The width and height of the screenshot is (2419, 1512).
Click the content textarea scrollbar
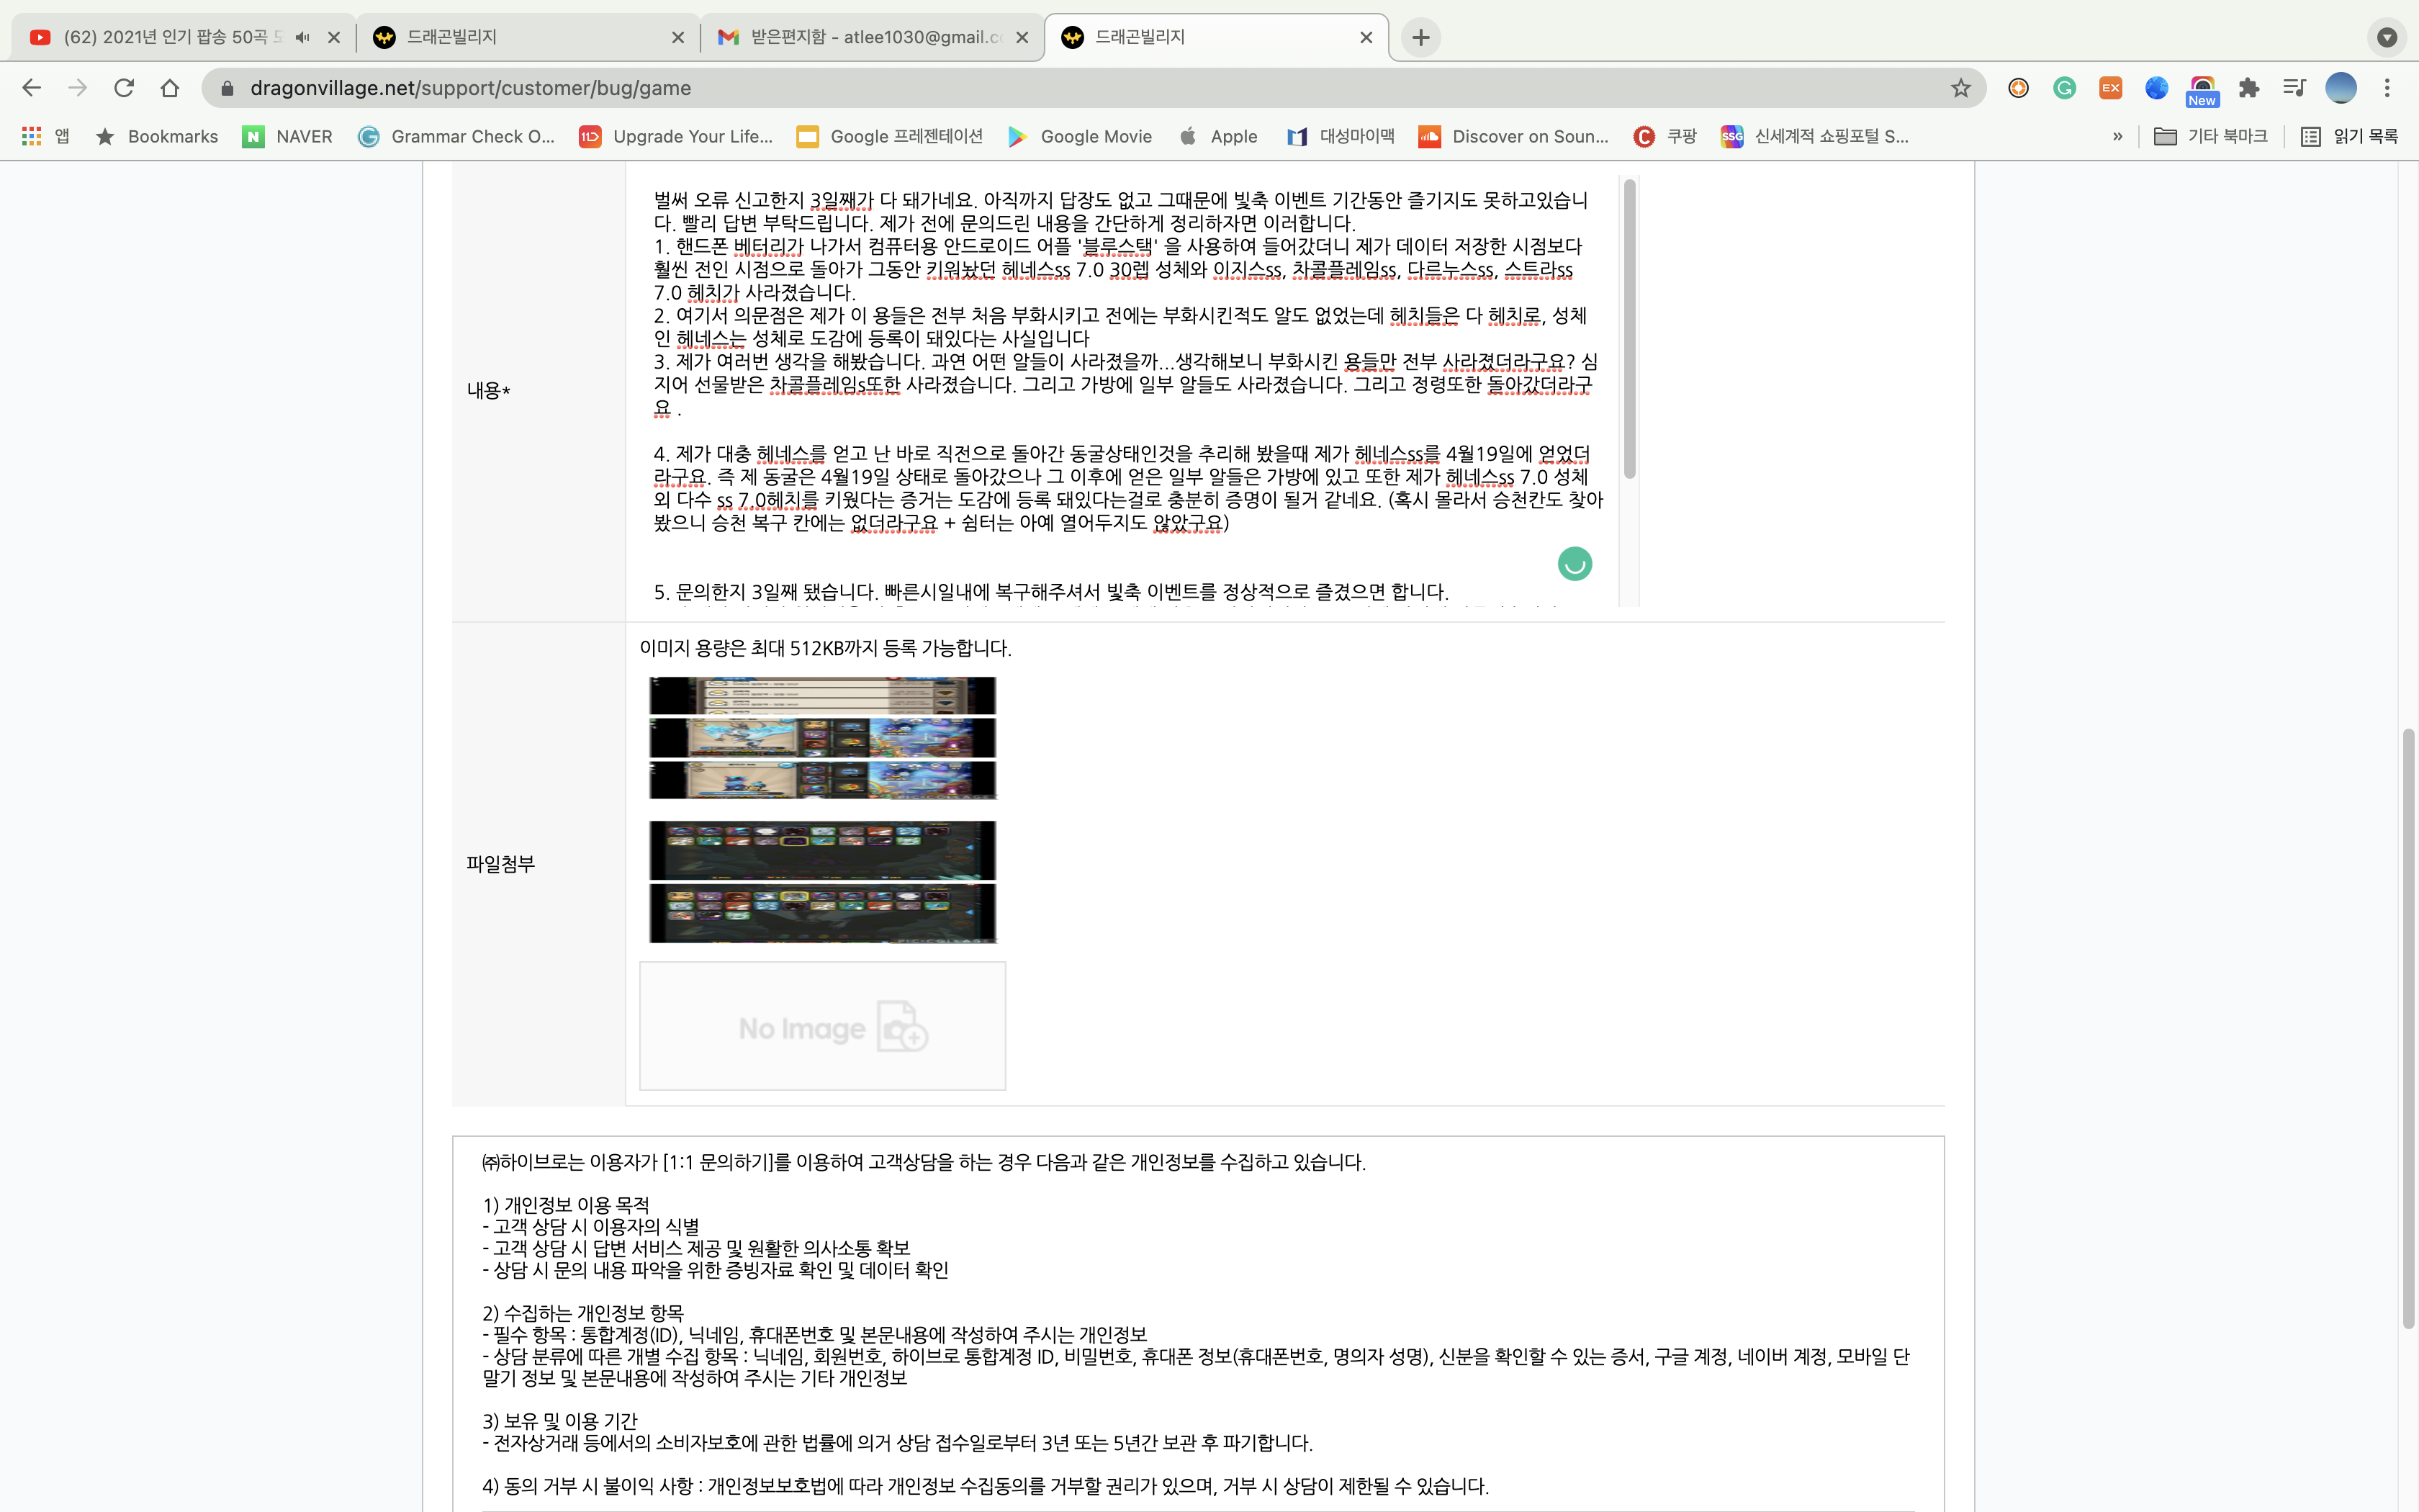pos(1629,330)
